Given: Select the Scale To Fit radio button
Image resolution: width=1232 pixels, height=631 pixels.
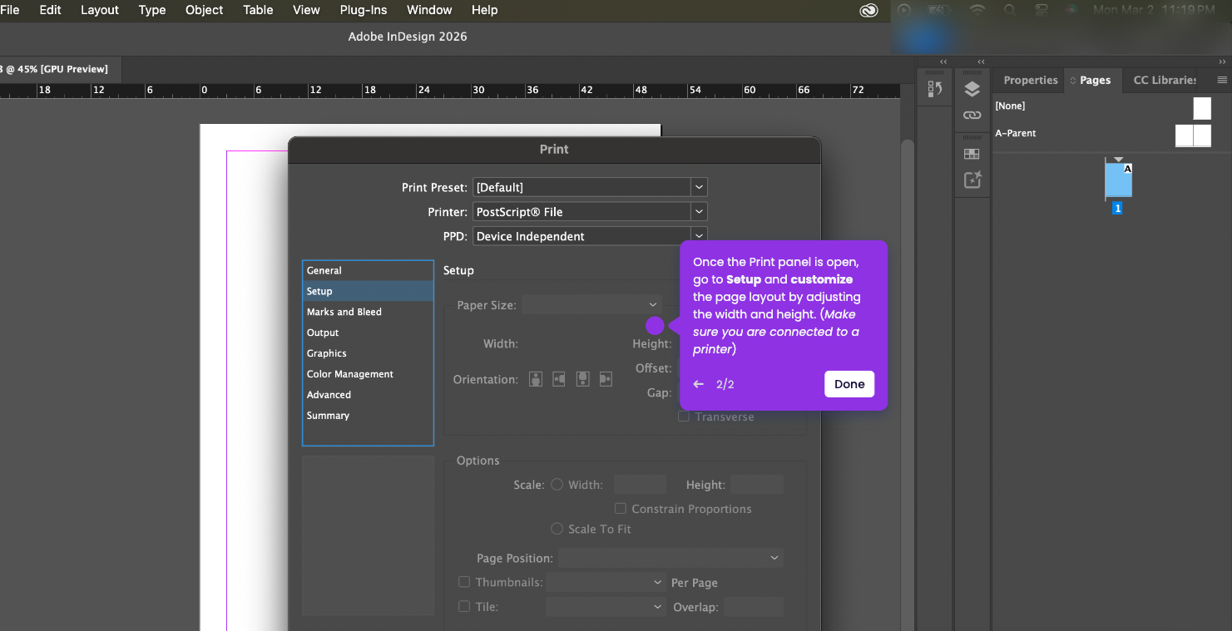Looking at the screenshot, I should click(x=557, y=529).
